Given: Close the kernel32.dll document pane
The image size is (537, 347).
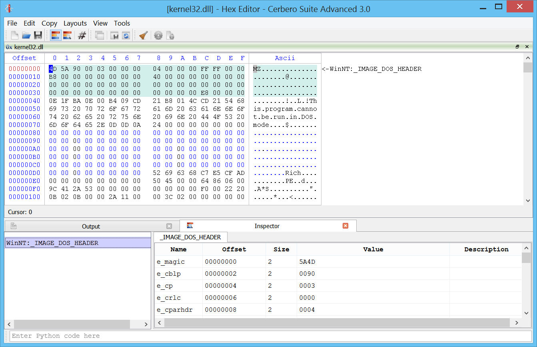Looking at the screenshot, I should (527, 47).
